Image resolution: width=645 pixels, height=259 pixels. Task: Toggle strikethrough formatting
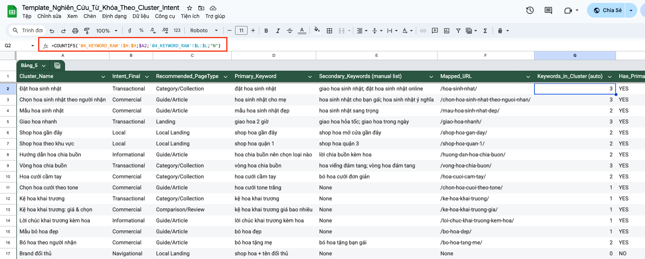pyautogui.click(x=290, y=31)
